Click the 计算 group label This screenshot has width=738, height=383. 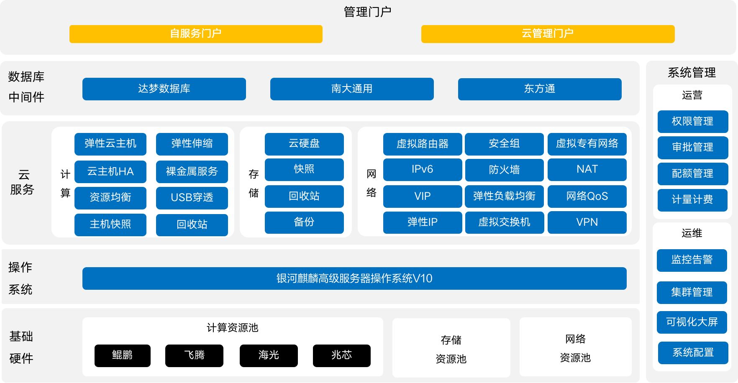(x=65, y=184)
